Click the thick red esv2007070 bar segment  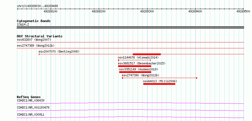click(x=147, y=54)
